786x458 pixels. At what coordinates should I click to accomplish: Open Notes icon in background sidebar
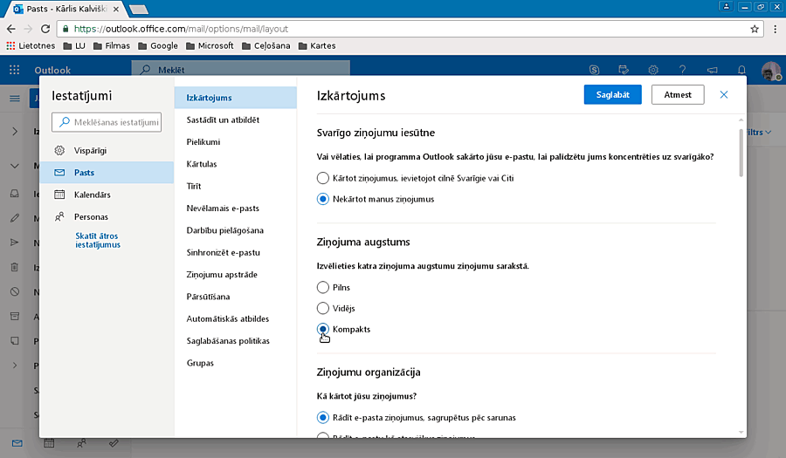tap(15, 341)
